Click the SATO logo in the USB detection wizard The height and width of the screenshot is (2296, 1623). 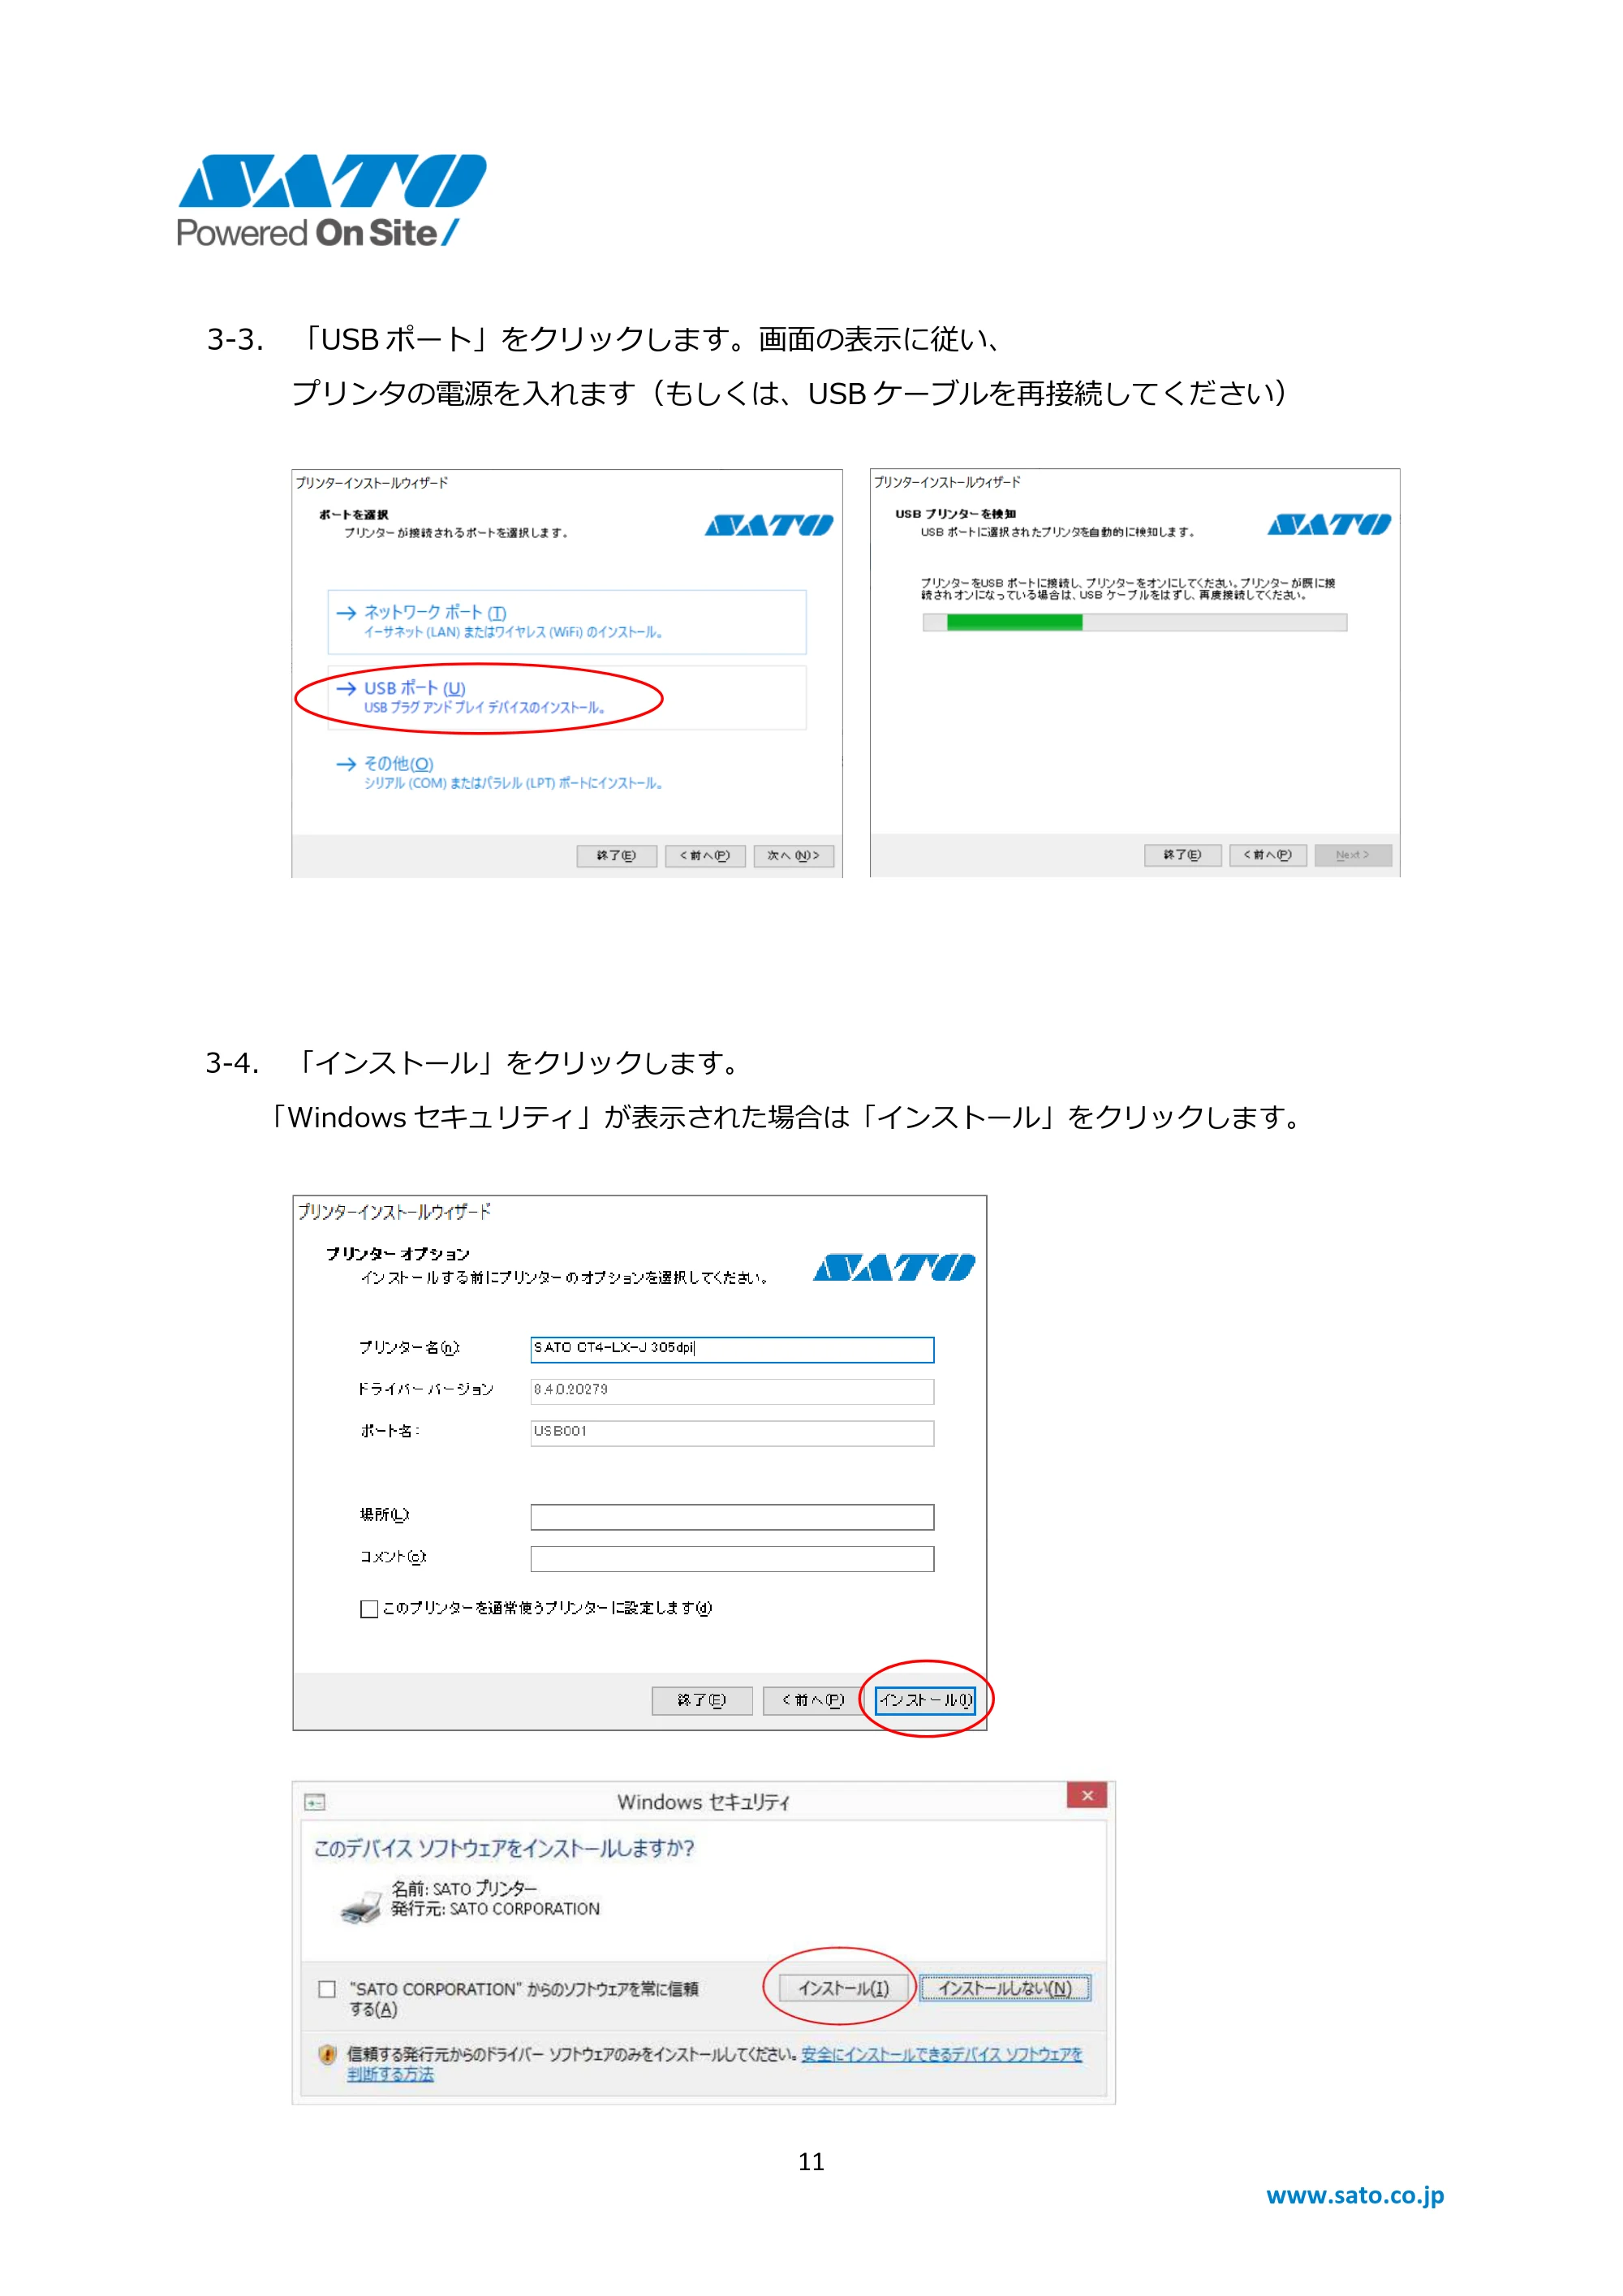tap(1329, 524)
